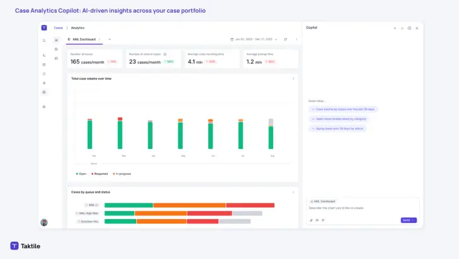Screen dimensions: 459x259
Task: Click the clock history icon in left sidebar
Action: coord(44,74)
